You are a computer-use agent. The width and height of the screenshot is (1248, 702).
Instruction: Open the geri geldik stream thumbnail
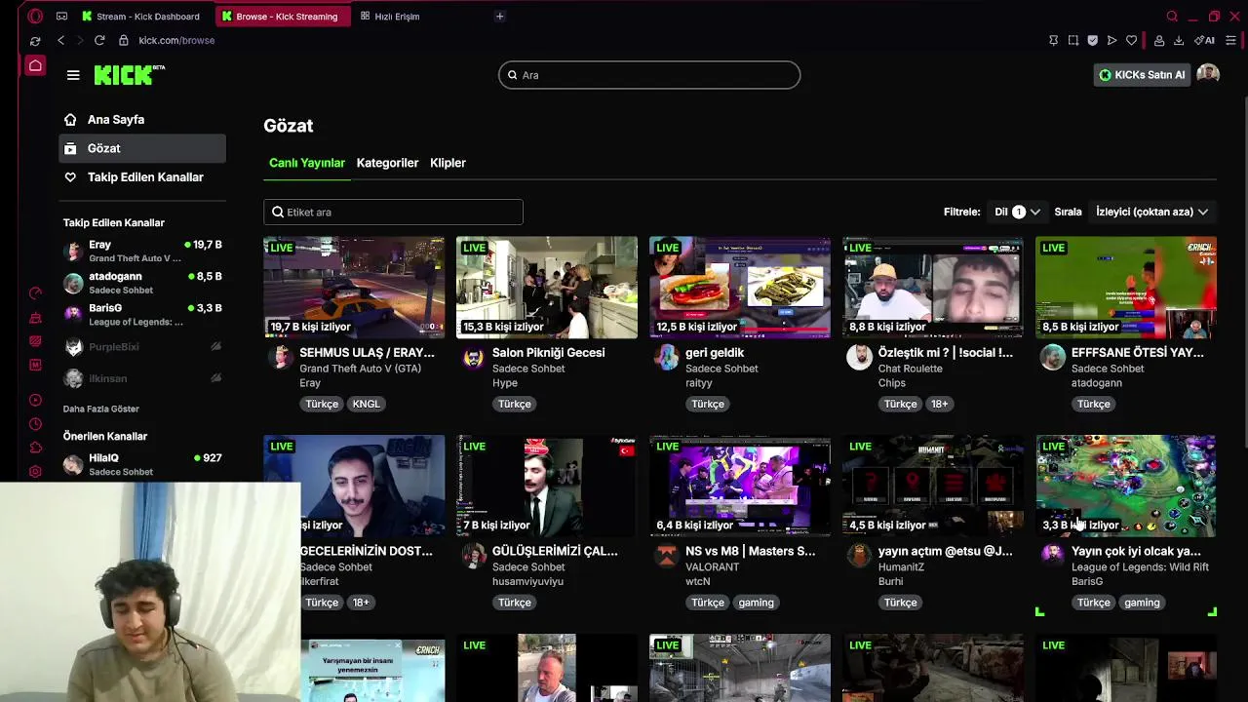tap(740, 288)
